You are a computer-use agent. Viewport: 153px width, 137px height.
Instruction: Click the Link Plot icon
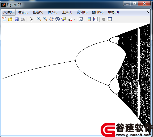[x=81, y=19]
